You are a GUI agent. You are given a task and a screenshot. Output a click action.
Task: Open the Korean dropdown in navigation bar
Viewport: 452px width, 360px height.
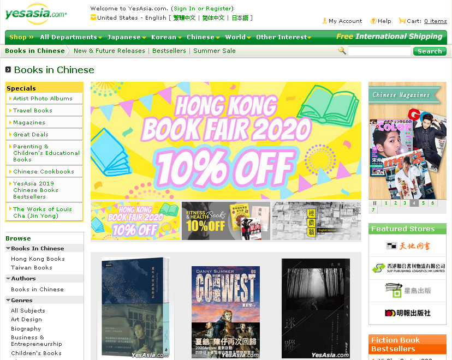click(166, 37)
